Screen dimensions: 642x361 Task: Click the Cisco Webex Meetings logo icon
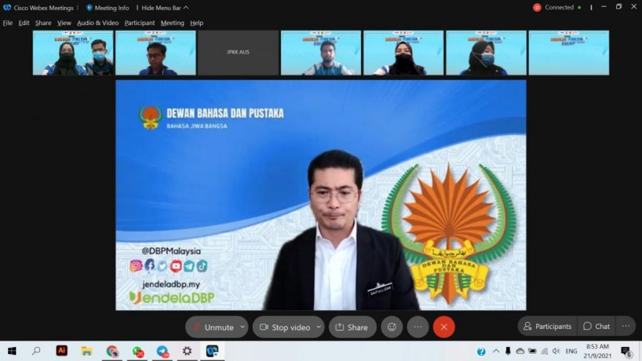7,8
